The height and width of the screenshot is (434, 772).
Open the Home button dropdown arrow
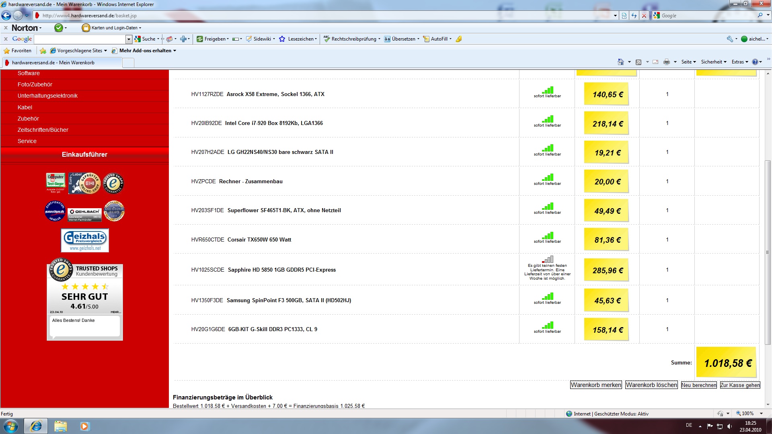coord(629,62)
